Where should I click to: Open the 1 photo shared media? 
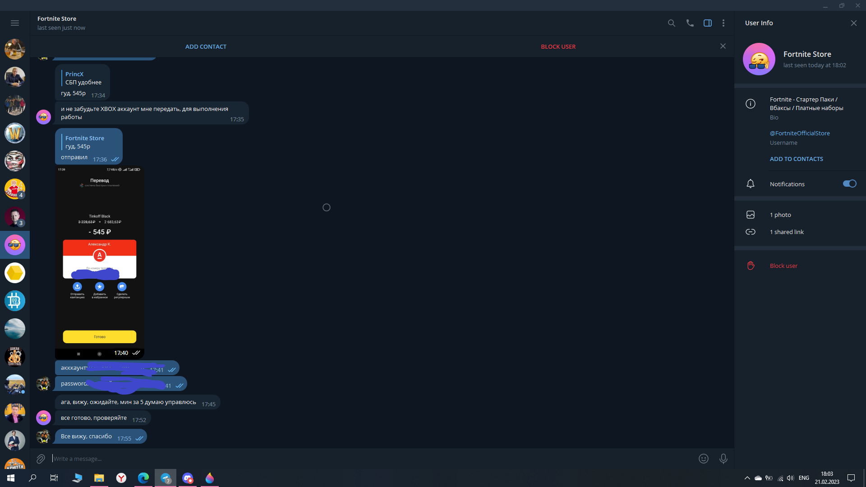(x=780, y=215)
